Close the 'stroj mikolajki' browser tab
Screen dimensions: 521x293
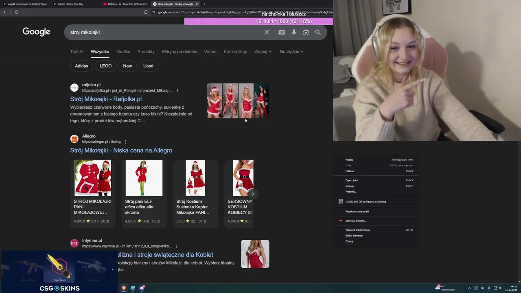(197, 4)
